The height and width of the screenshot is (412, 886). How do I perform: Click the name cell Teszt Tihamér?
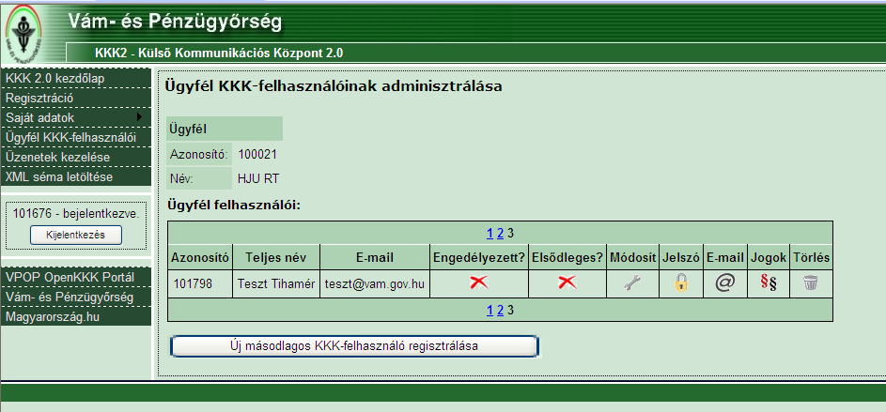click(x=275, y=283)
